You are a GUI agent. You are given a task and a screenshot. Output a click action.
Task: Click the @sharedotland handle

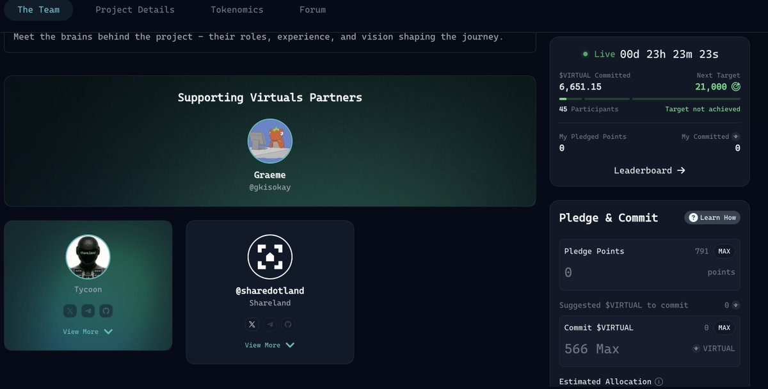(269, 290)
